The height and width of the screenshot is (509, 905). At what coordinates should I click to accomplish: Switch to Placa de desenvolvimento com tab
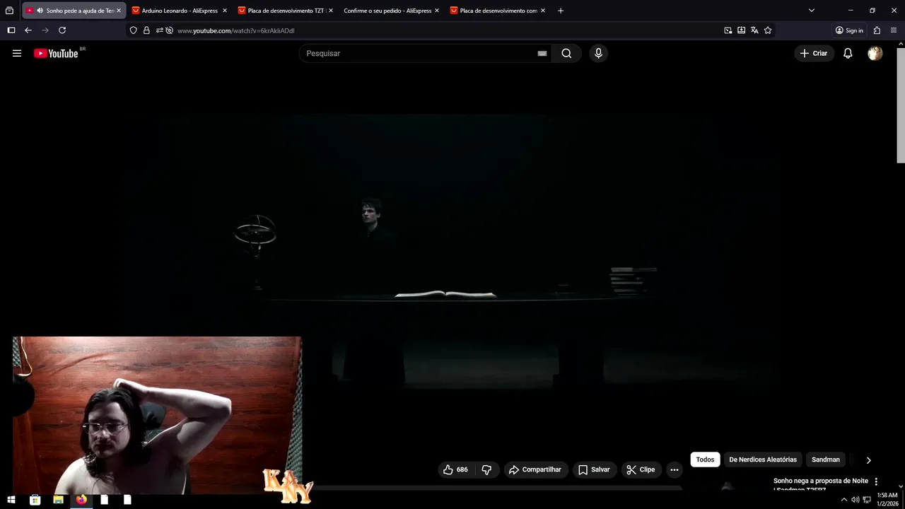[498, 11]
